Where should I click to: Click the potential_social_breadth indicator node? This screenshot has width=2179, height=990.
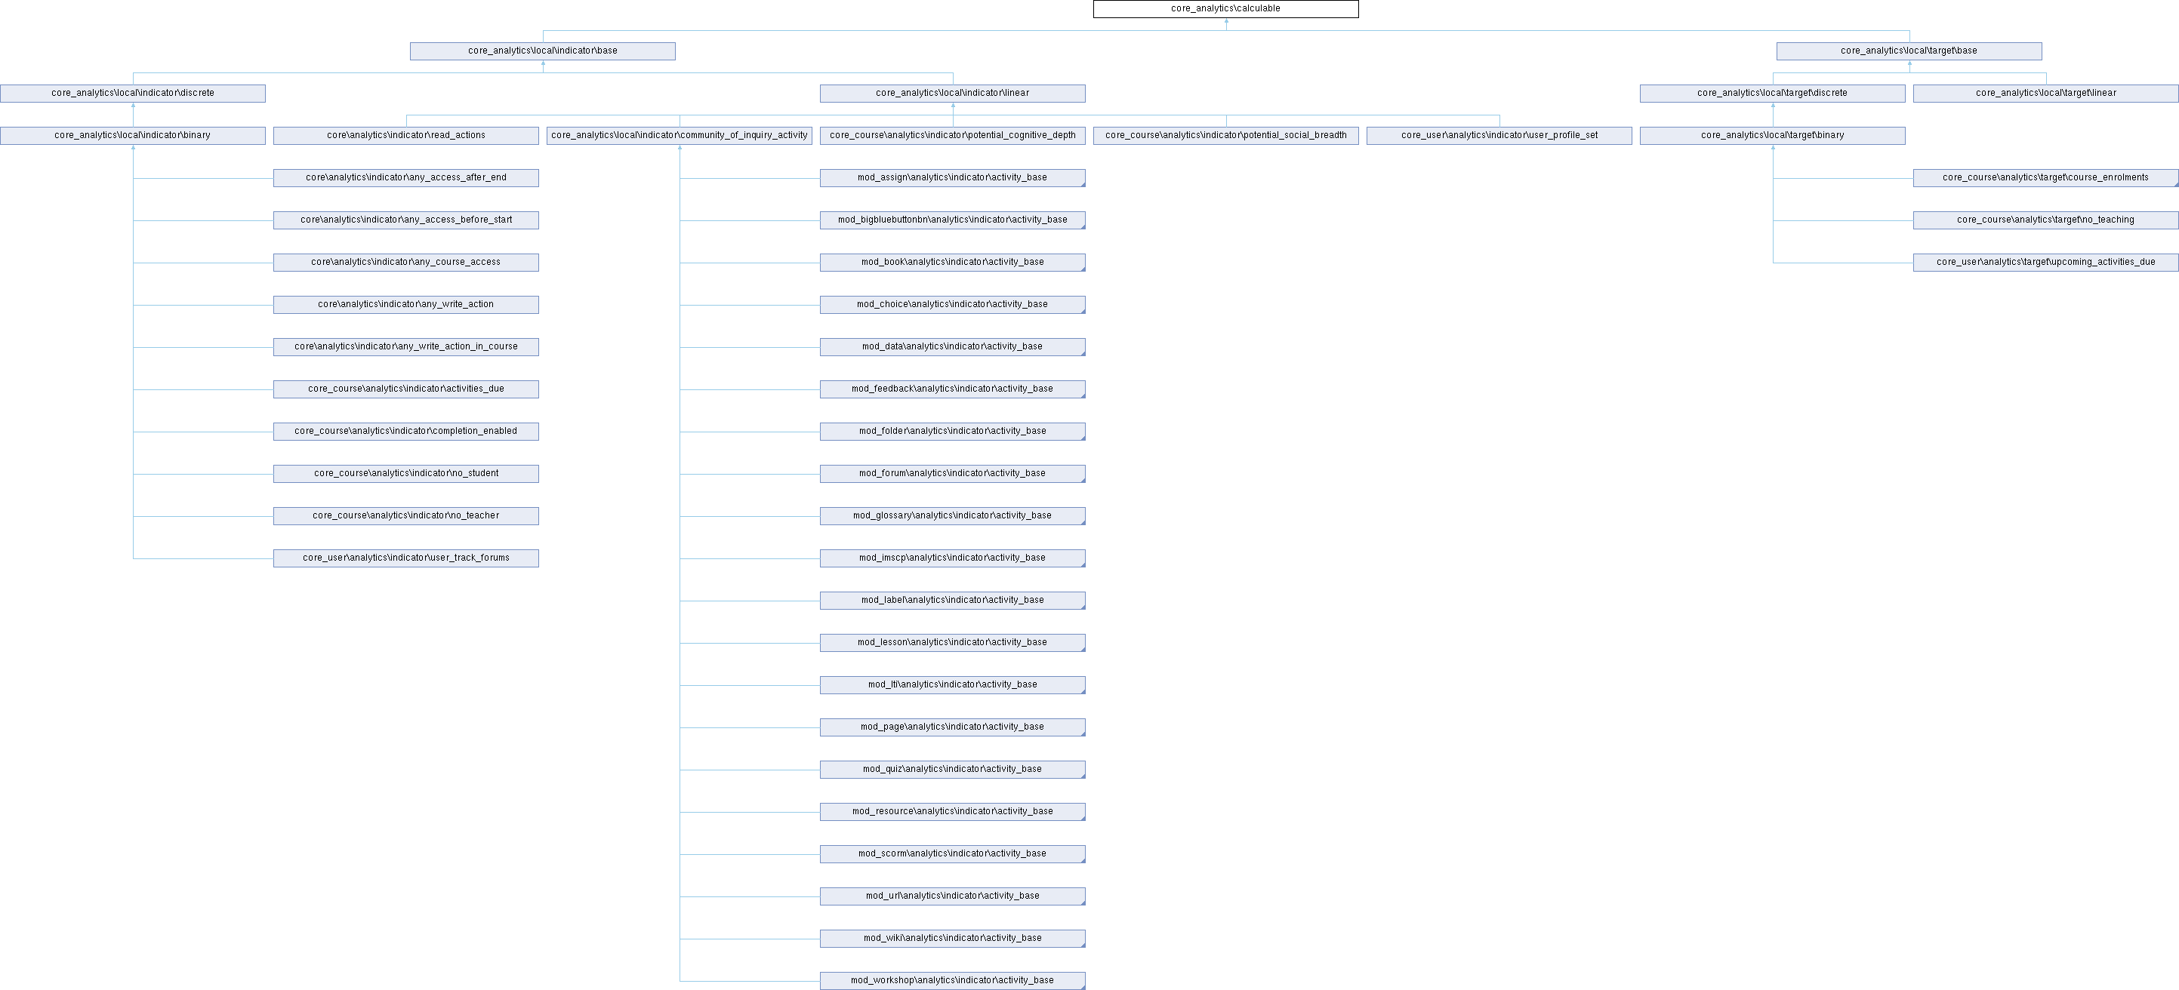(x=1225, y=135)
